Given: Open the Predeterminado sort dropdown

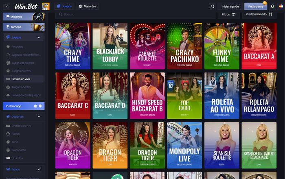Looking at the screenshot, I should click(259, 14).
